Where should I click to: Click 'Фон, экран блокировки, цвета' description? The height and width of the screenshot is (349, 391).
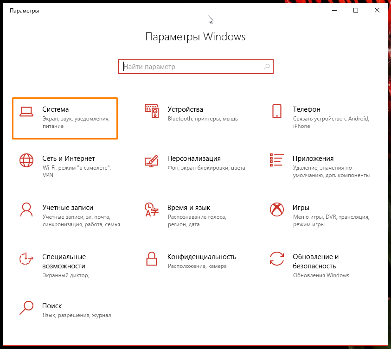[206, 168]
